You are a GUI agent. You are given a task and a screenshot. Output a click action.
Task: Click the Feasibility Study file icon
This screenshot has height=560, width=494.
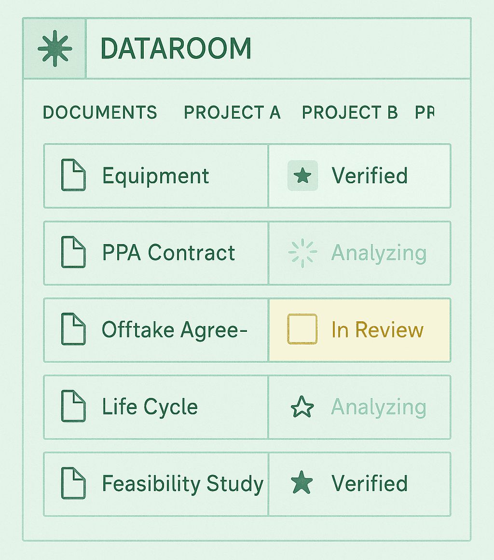click(73, 483)
